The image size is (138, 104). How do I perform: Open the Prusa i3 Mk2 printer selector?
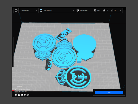[x=29, y=10]
